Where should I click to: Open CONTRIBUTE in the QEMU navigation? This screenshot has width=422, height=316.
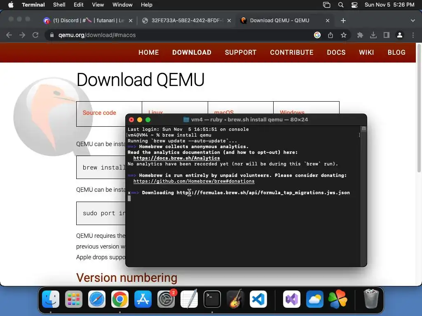click(292, 52)
